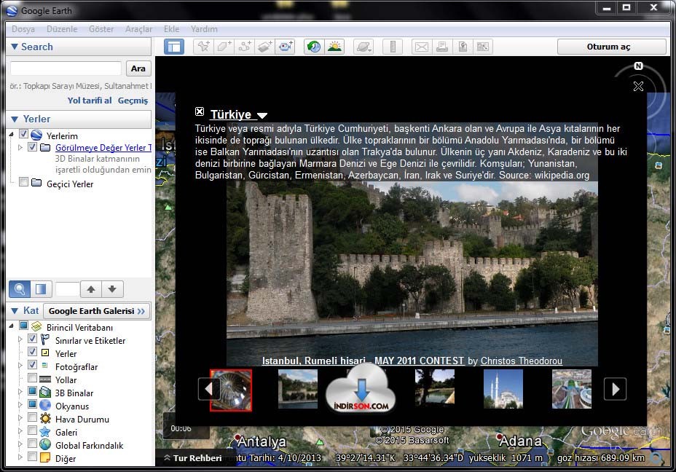Image resolution: width=676 pixels, height=472 pixels.
Task: Click the globe icon of Global Farkındalık
Action: point(45,444)
